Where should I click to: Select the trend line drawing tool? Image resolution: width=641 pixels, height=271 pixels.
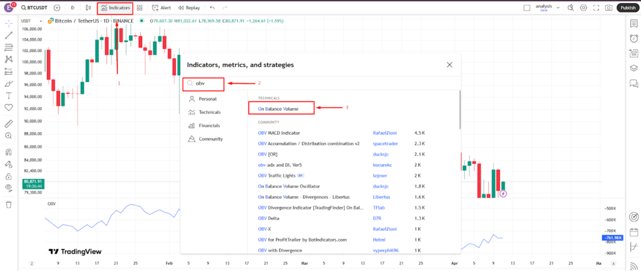9,35
